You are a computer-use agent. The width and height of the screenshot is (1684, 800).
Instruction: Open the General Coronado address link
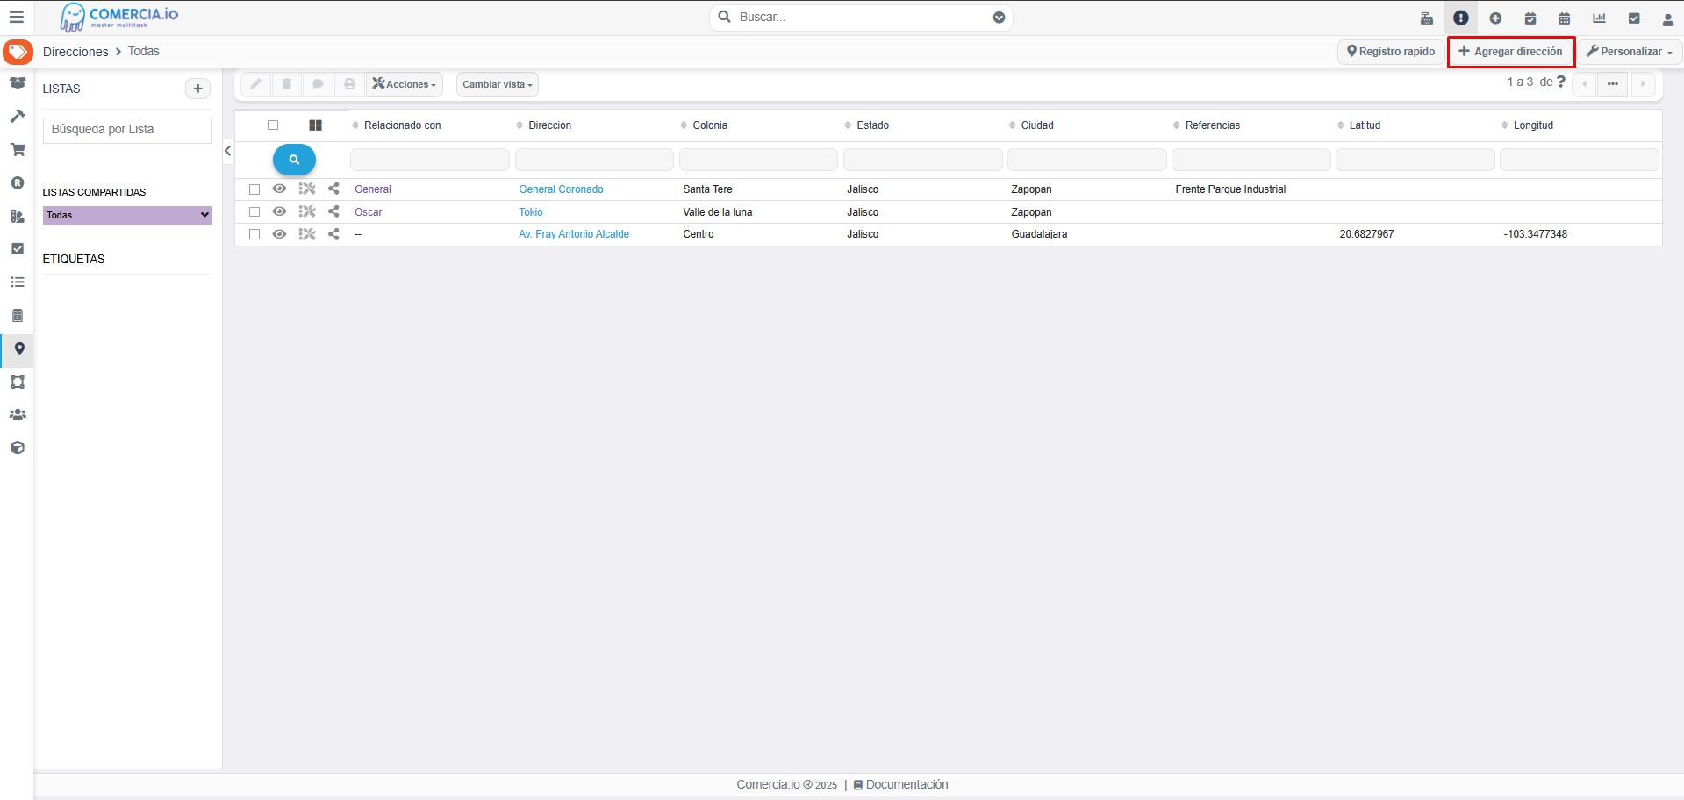pyautogui.click(x=561, y=189)
